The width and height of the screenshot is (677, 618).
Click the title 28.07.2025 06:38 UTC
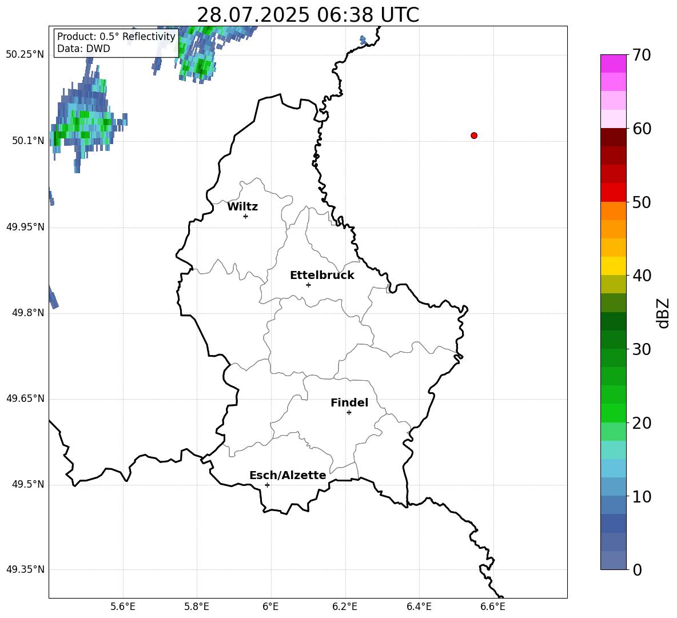click(308, 15)
